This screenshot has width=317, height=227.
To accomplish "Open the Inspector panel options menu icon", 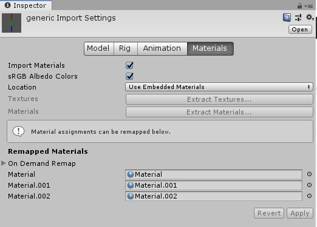I will (308, 6).
